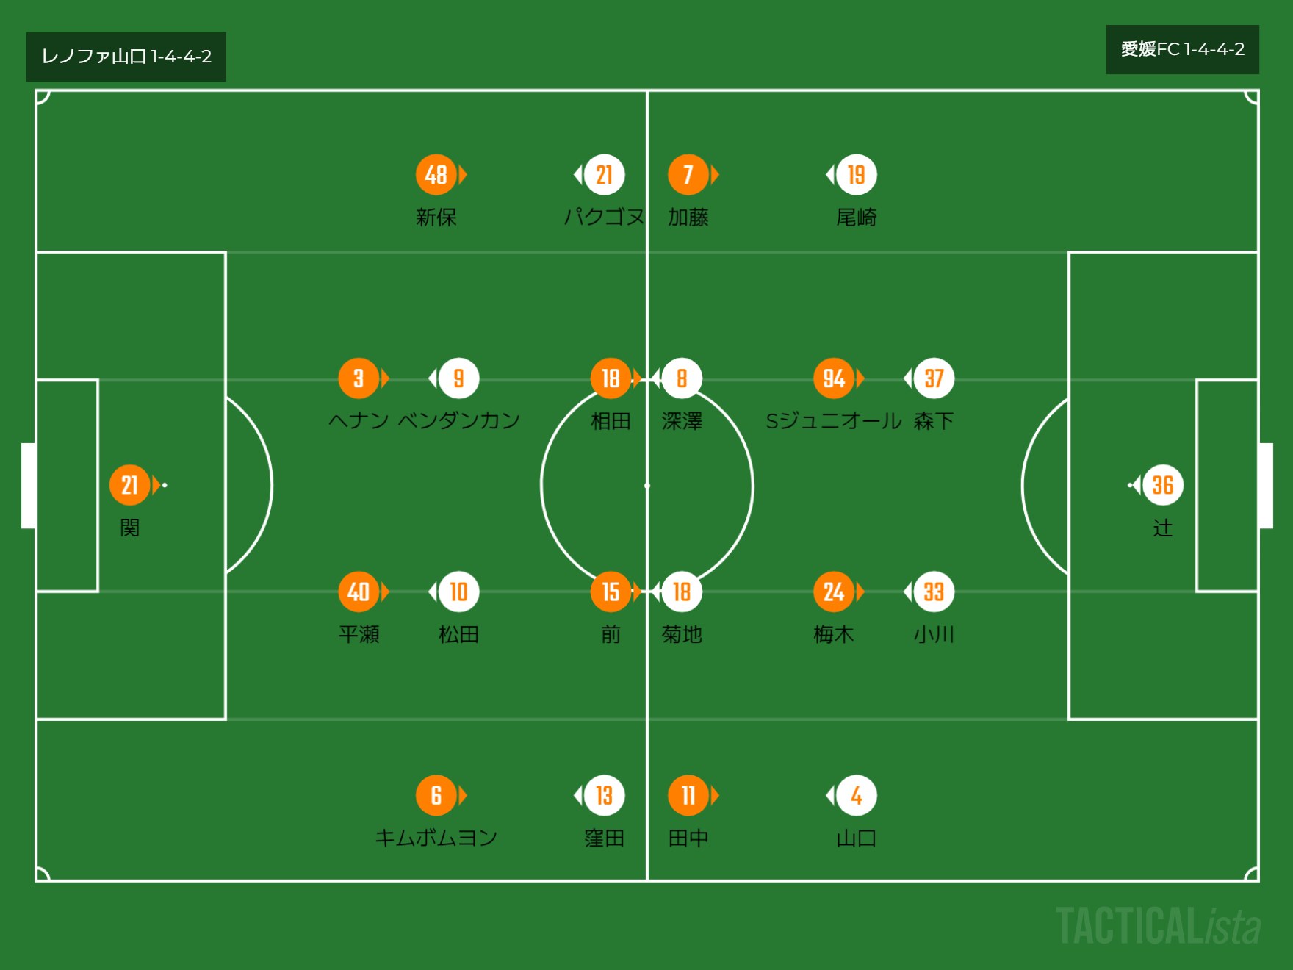The height and width of the screenshot is (970, 1293).
Task: Click orange marker 7 above 加藤
Action: tap(688, 175)
